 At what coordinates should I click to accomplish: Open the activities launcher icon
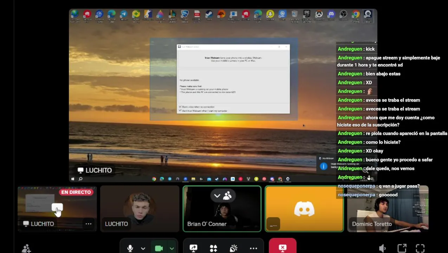click(213, 248)
